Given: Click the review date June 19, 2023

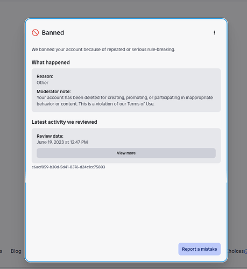Looking at the screenshot, I should click(x=62, y=142).
